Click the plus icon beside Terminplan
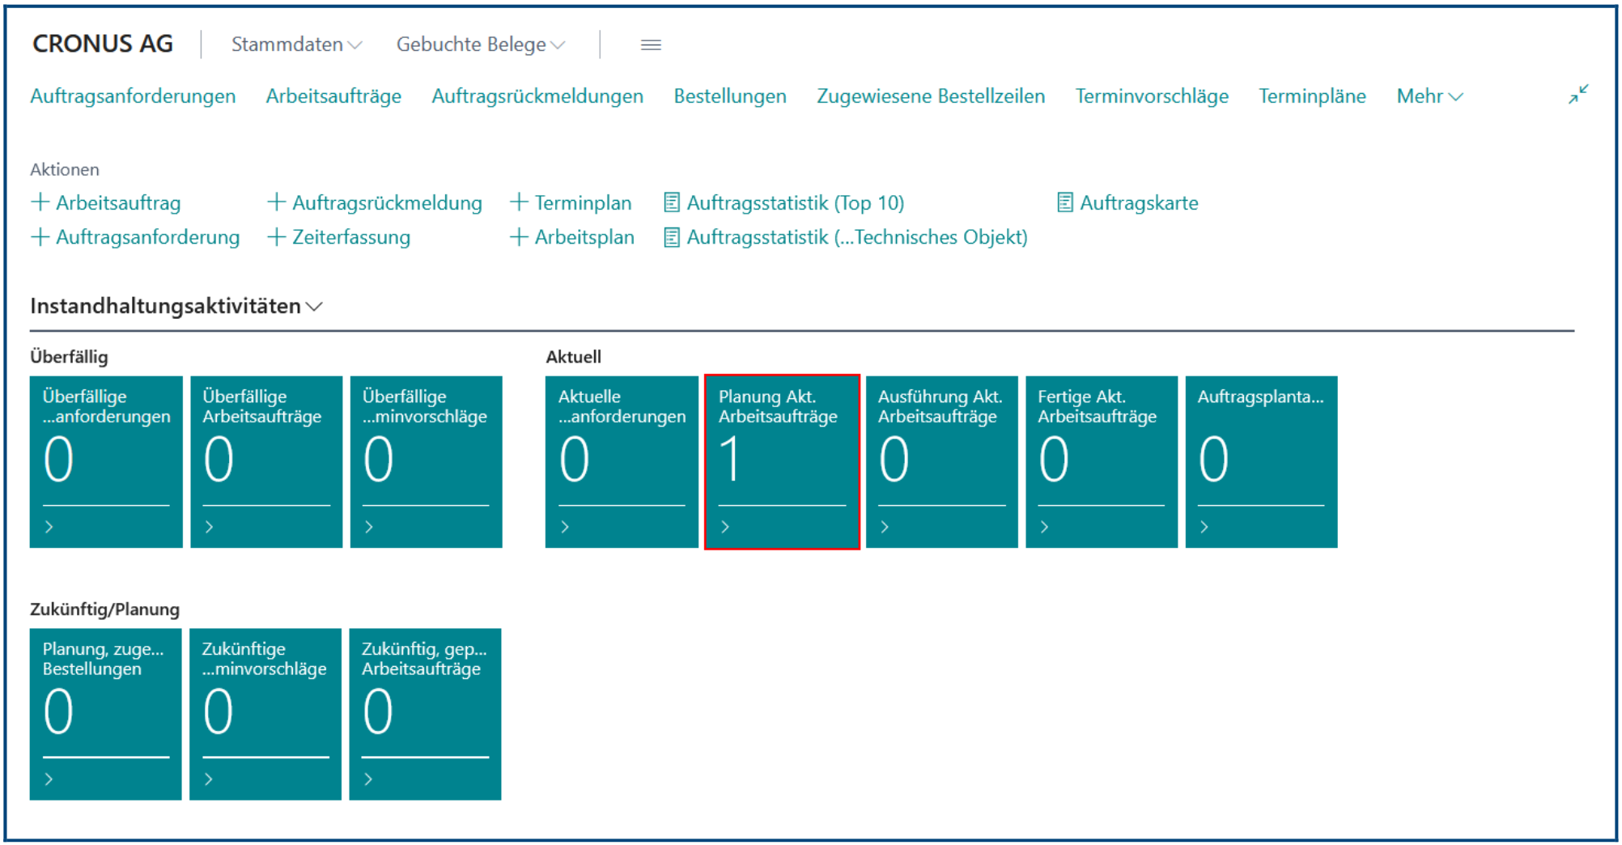 tap(519, 202)
